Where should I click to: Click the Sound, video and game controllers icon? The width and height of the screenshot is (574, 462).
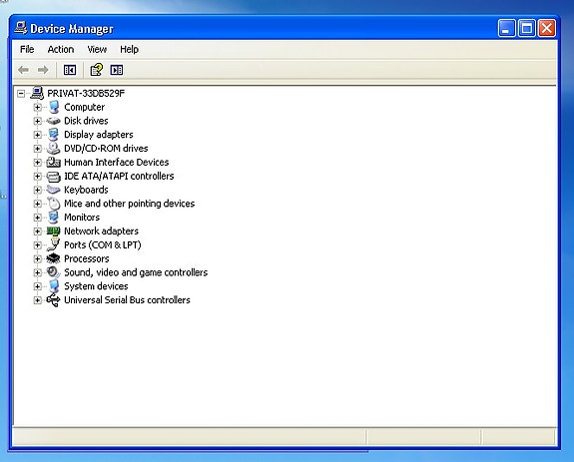[54, 272]
